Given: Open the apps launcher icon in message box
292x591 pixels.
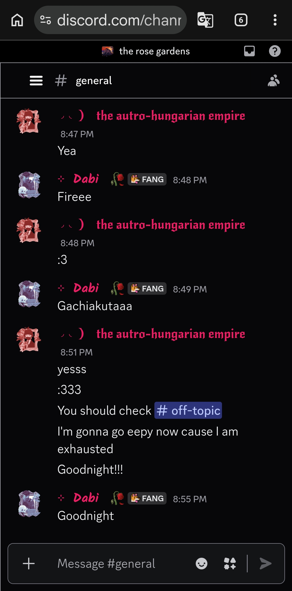Looking at the screenshot, I should coord(230,564).
